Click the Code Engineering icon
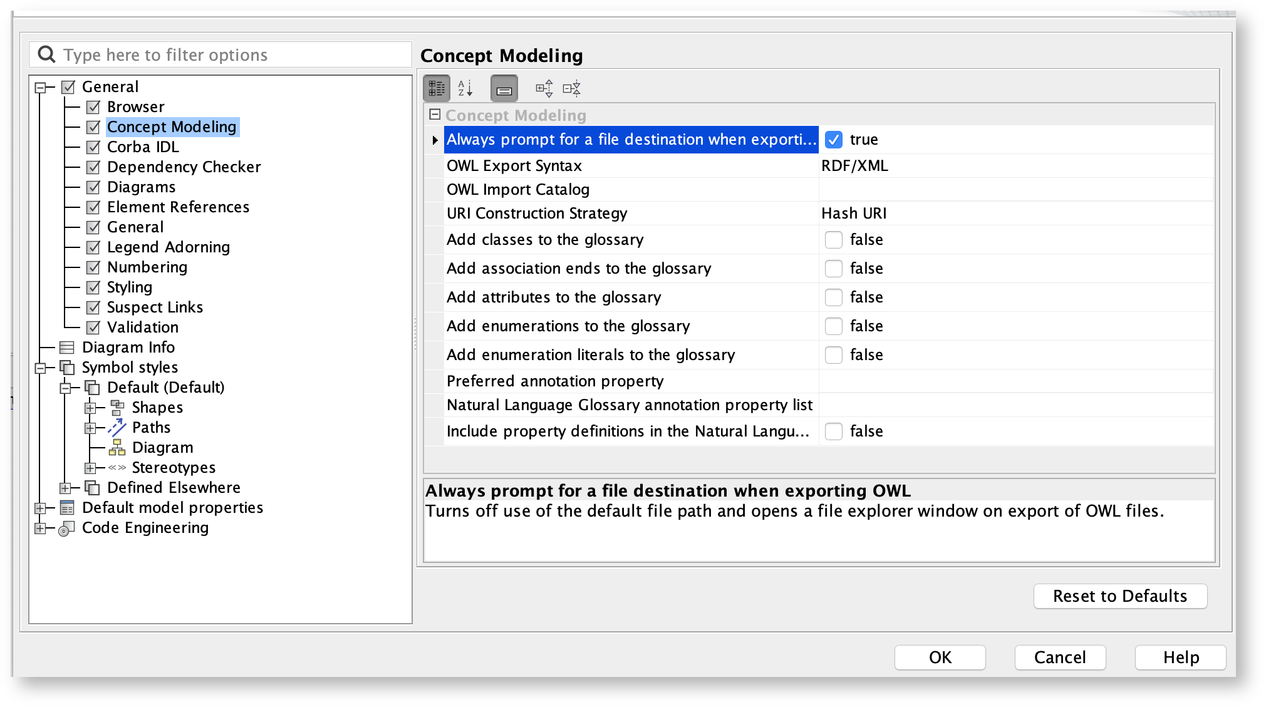The image size is (1266, 707). point(66,528)
